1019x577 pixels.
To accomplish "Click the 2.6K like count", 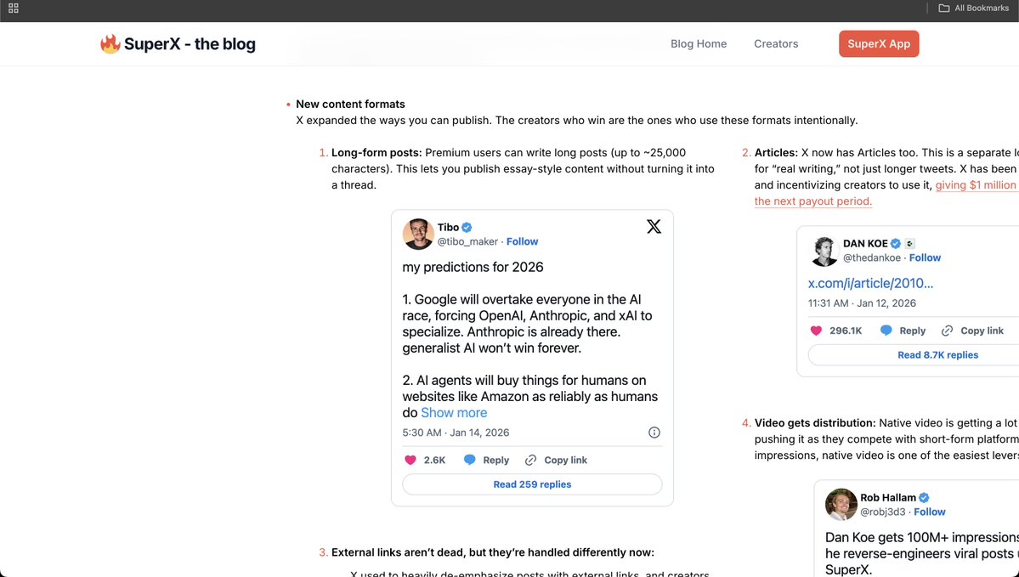I will pyautogui.click(x=435, y=460).
